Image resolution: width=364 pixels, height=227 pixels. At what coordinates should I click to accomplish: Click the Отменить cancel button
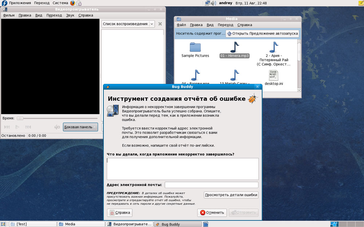[212, 212]
